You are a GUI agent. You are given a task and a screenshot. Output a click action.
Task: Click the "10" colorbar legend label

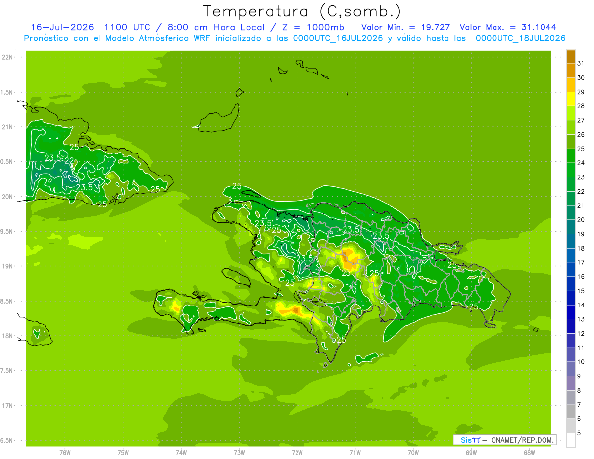coord(581,362)
